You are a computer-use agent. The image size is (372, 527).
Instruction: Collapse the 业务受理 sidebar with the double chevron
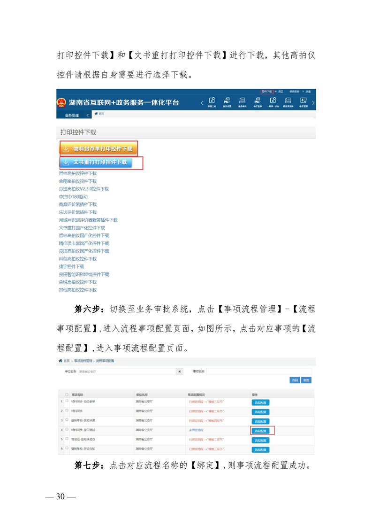88,115
